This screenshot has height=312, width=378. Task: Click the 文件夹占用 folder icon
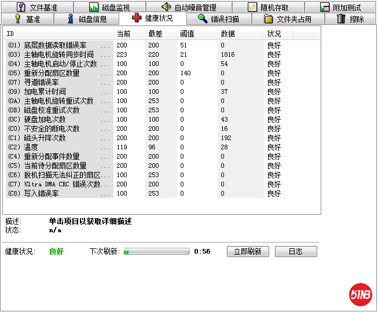(269, 19)
